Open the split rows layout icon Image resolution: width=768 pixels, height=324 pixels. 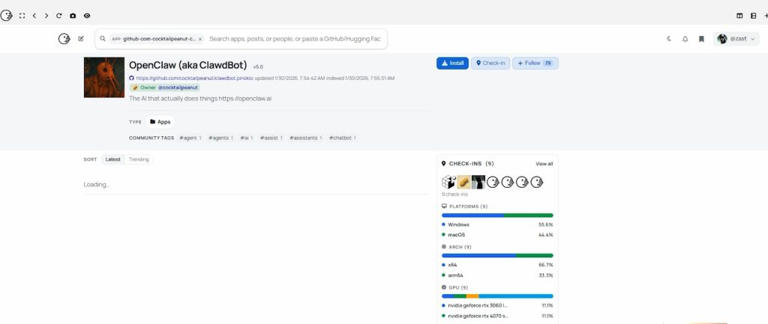(x=753, y=16)
